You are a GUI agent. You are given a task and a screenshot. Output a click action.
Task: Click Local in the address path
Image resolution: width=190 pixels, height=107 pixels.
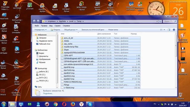(71, 21)
